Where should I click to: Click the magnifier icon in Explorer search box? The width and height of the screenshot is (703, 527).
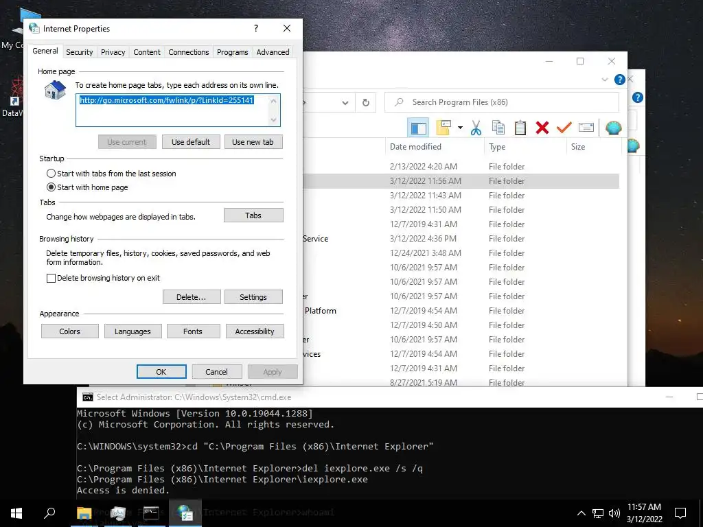coord(399,102)
